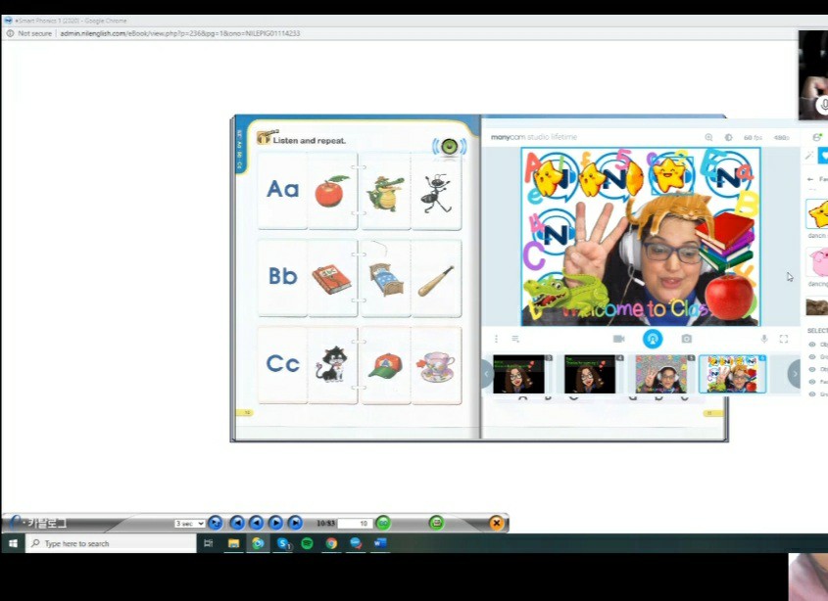Viewport: 828px width, 601px height.
Task: Select ManyCam preset thumbnail 5
Action: pyautogui.click(x=663, y=374)
